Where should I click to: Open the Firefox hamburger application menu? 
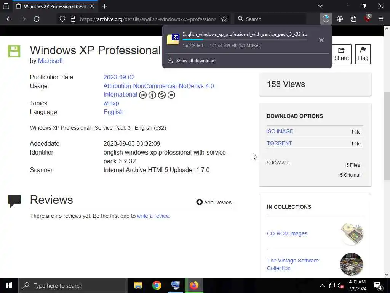[381, 19]
